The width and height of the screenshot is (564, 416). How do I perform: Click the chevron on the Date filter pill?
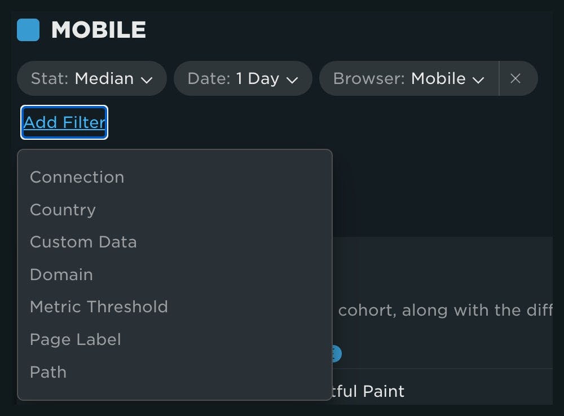point(292,79)
